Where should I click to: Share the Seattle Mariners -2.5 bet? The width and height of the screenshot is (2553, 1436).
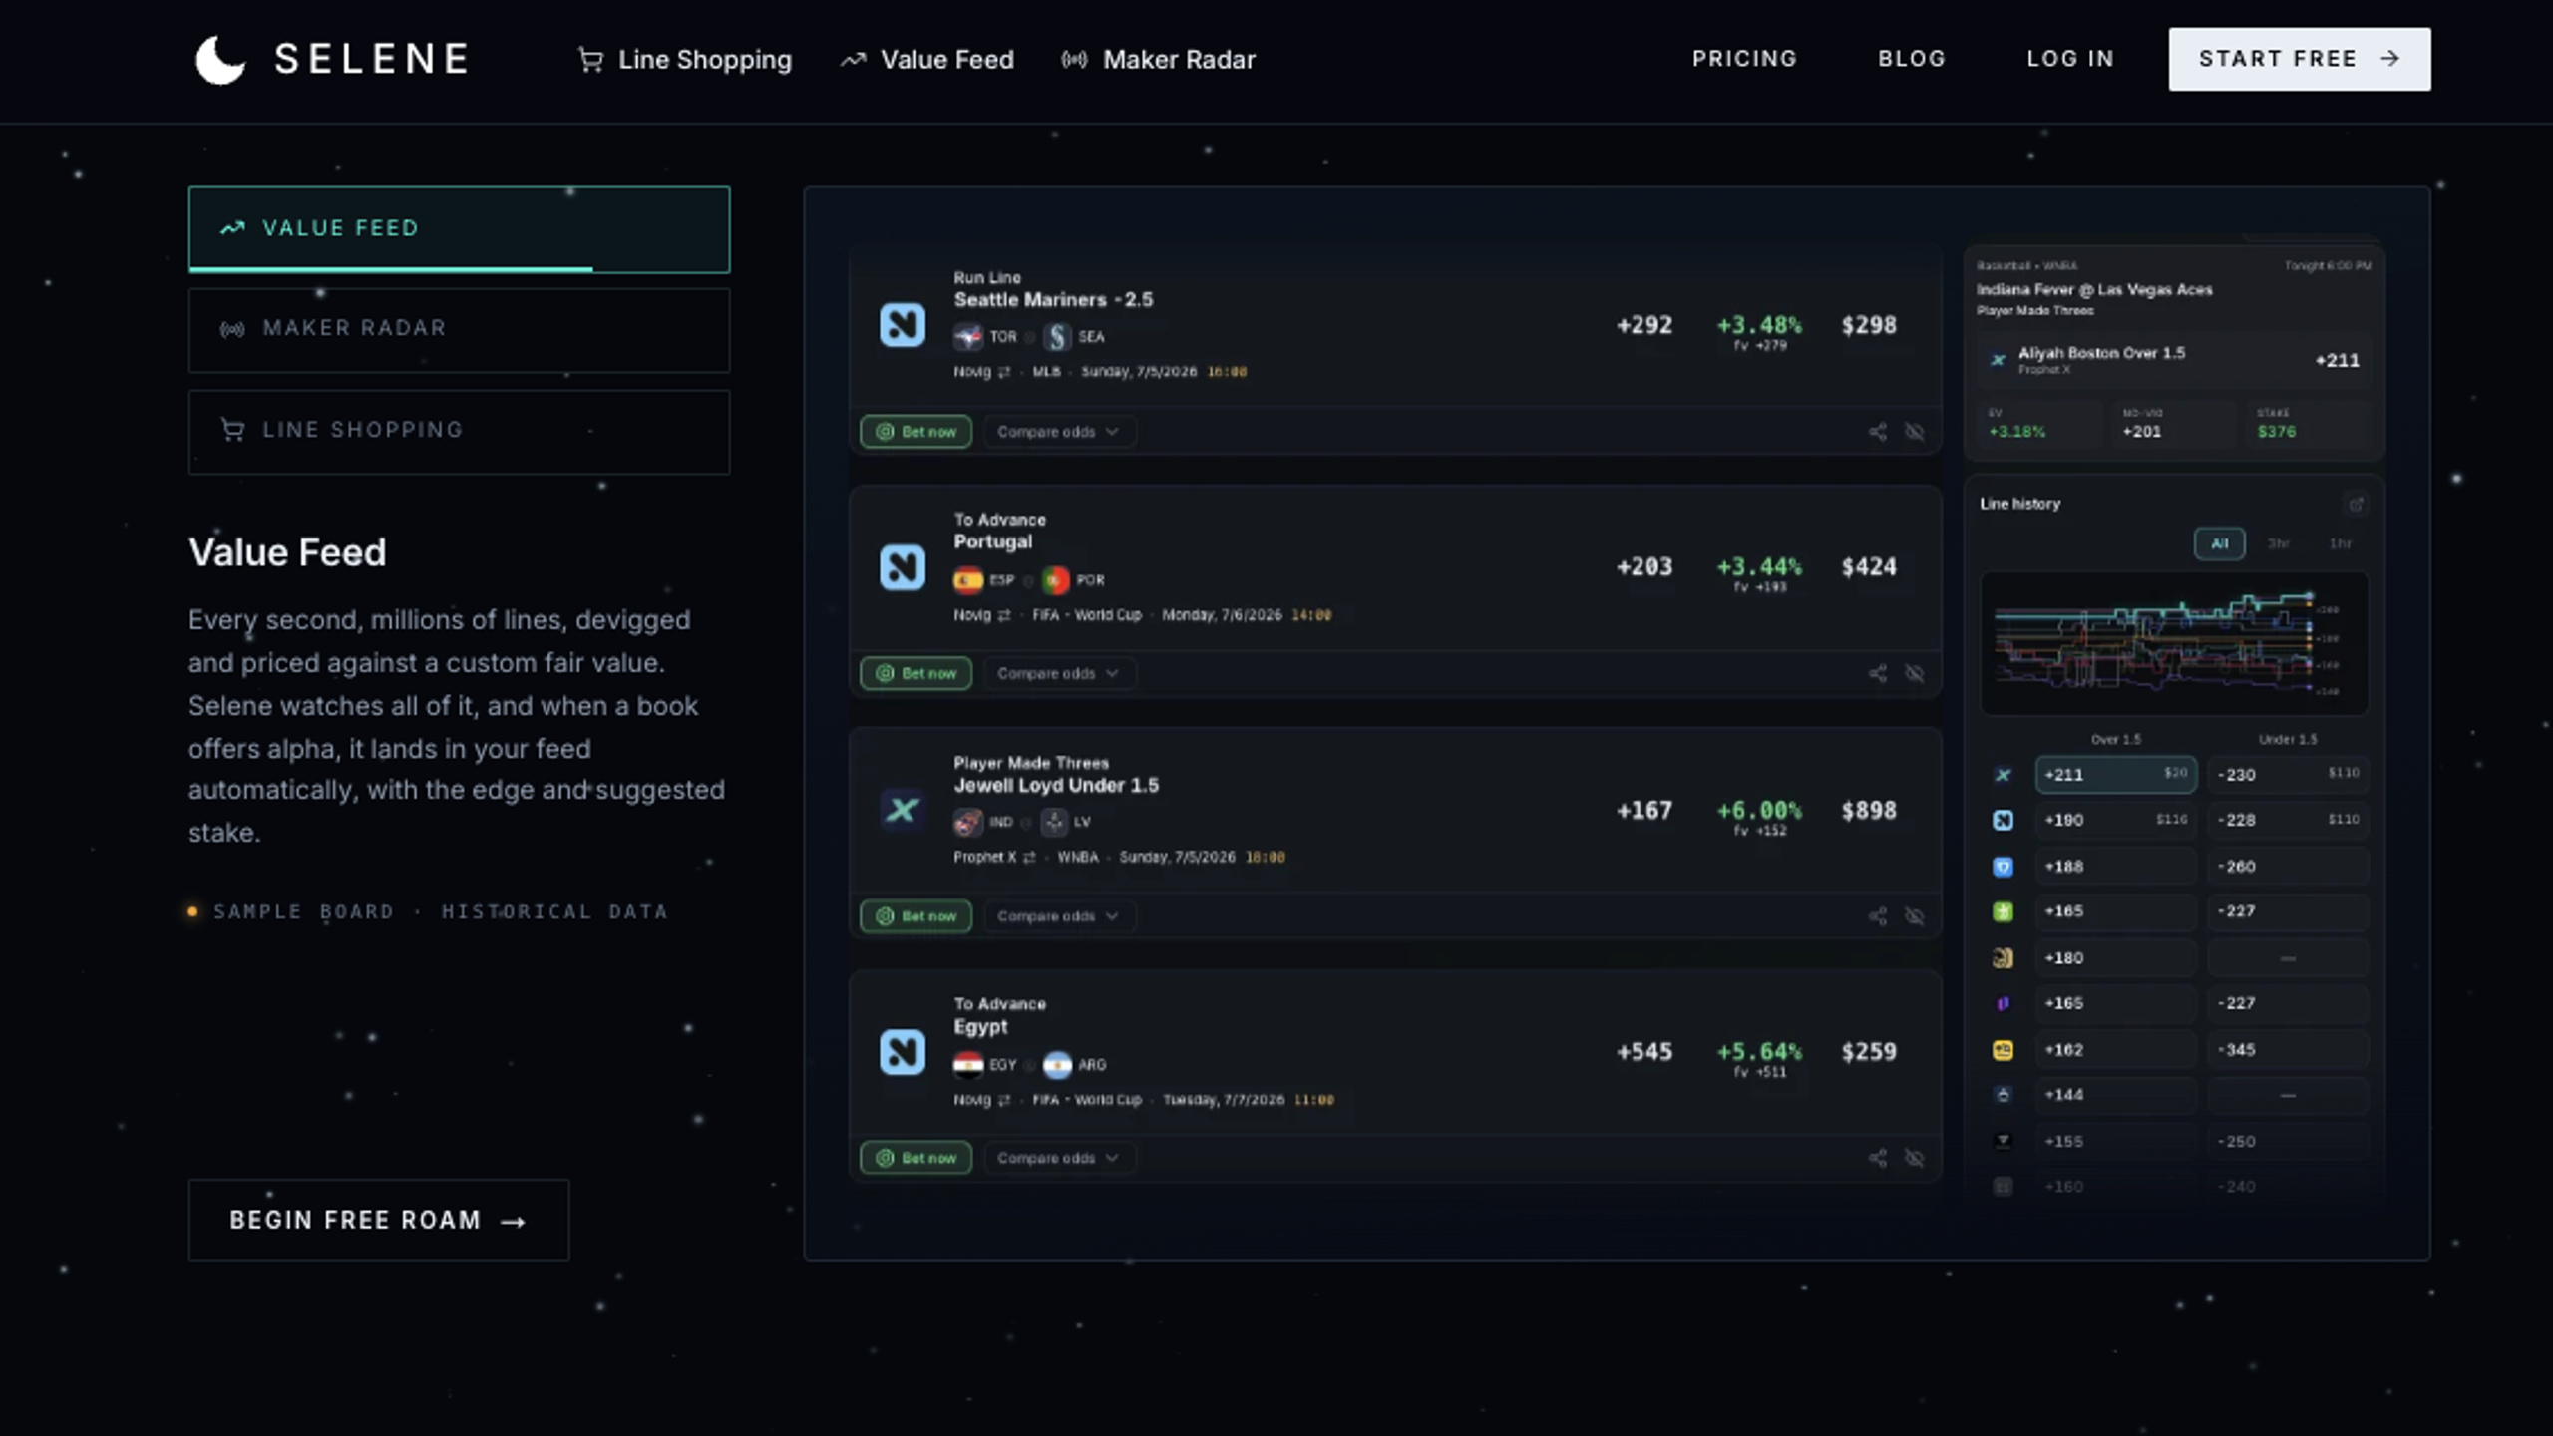(x=1877, y=432)
